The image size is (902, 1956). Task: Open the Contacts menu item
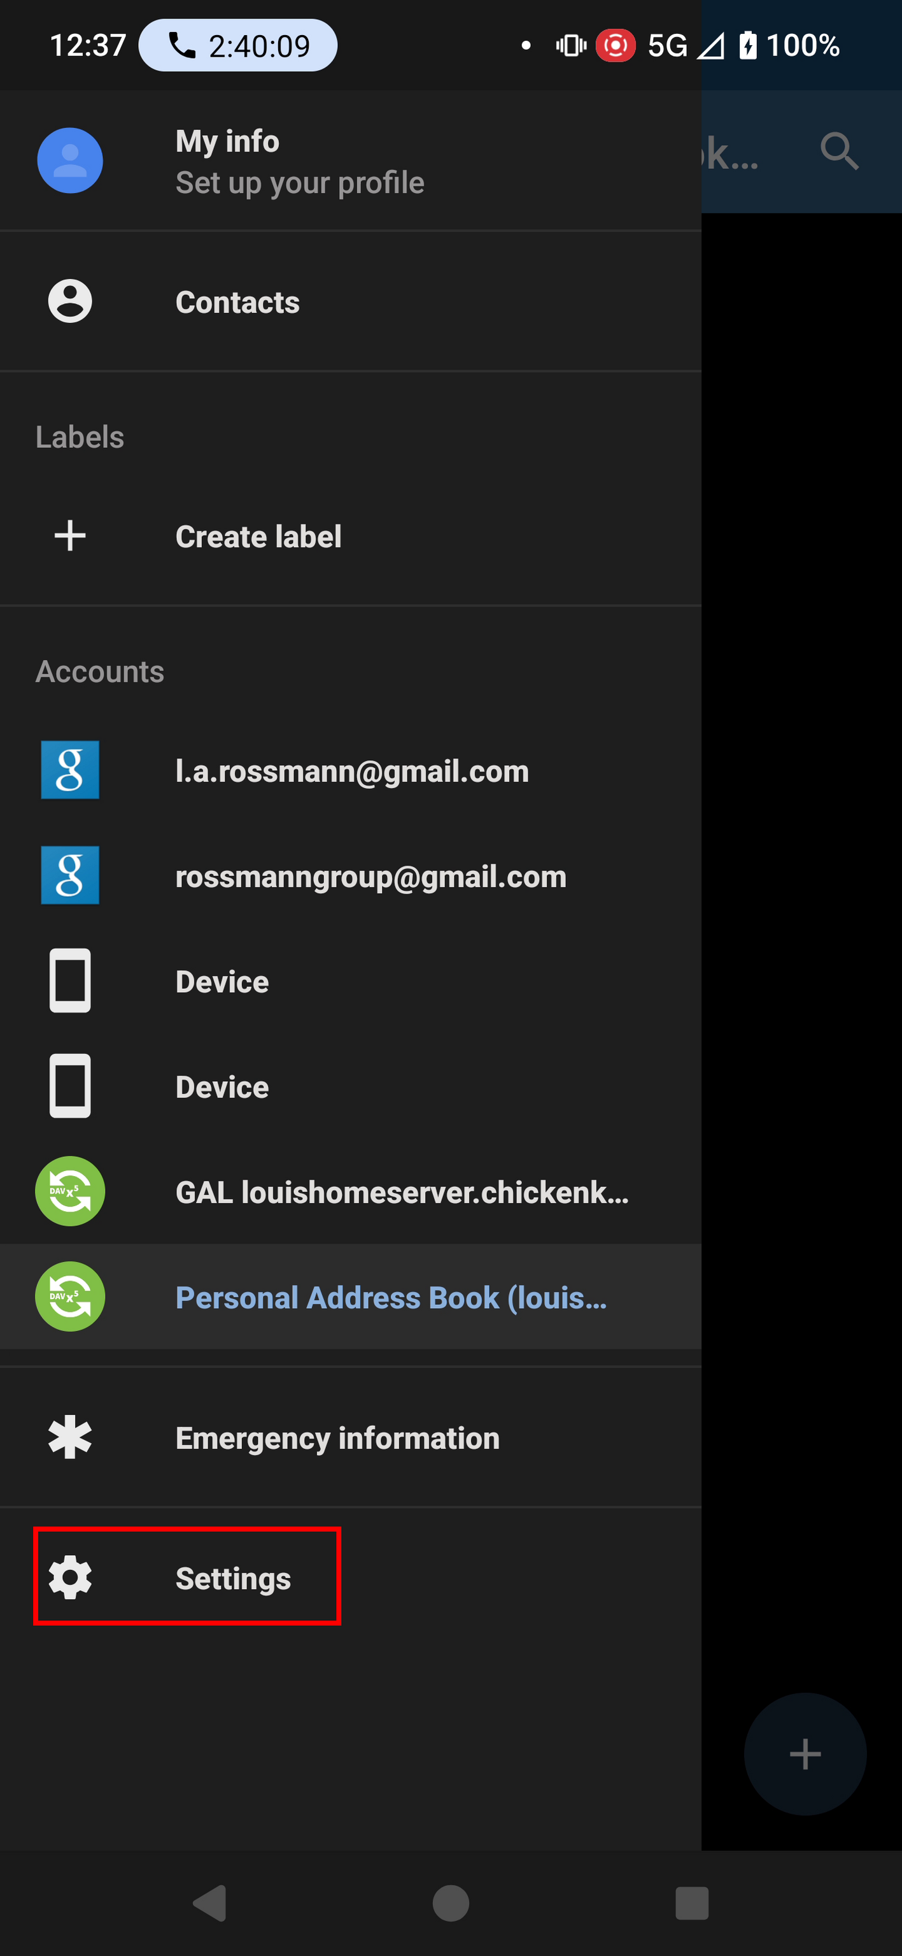pos(237,302)
